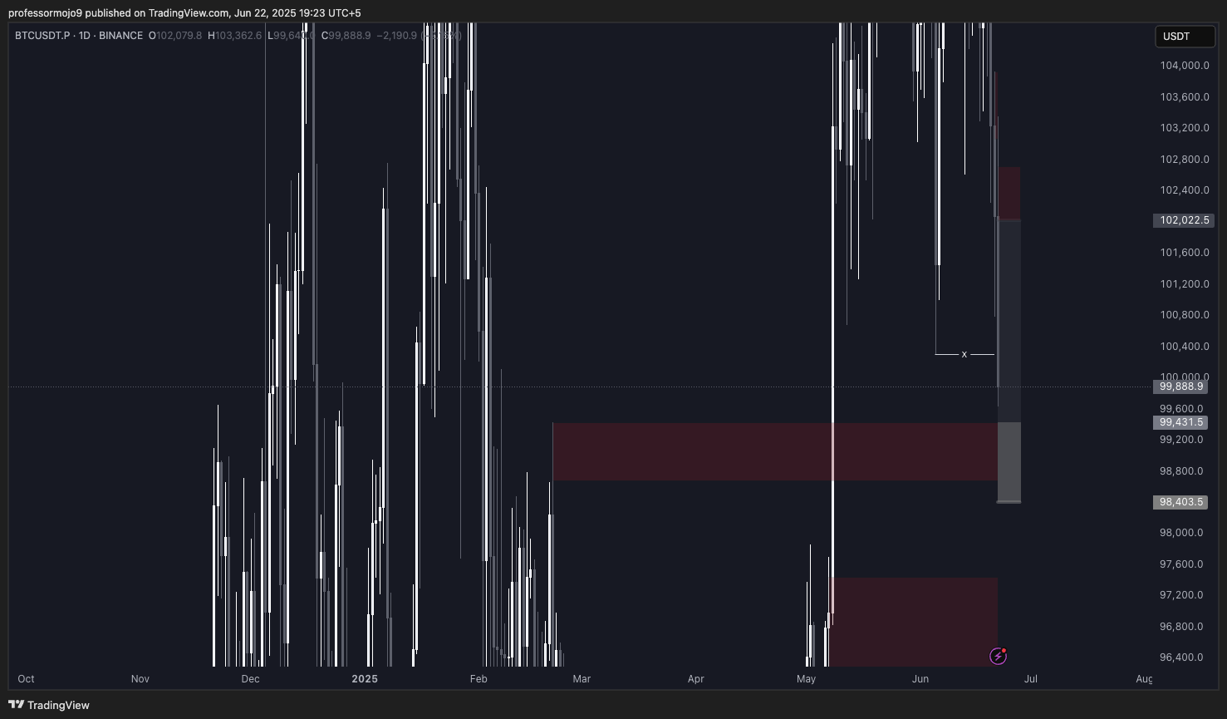Click the change value −2,190.9
1227x719 pixels.
[396, 36]
